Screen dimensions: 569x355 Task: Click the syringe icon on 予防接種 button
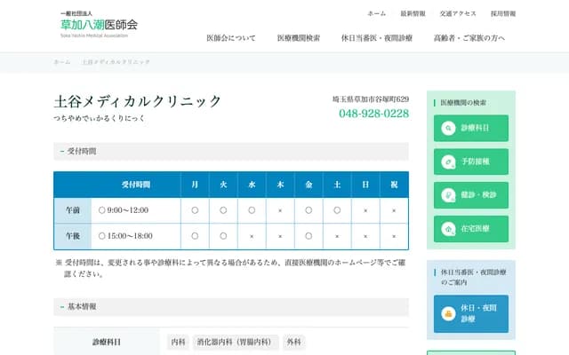point(448,162)
